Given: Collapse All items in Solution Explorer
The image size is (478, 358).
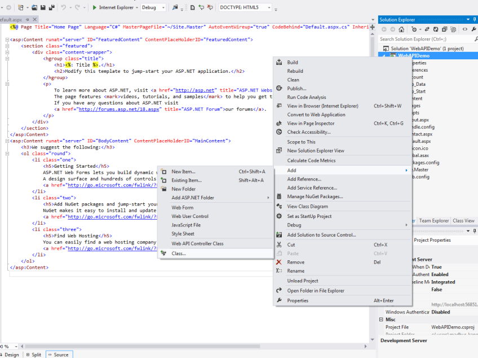Looking at the screenshot, I should click(x=444, y=29).
